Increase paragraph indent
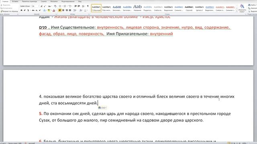Screen dimensions: 257x144 click(79, 6)
